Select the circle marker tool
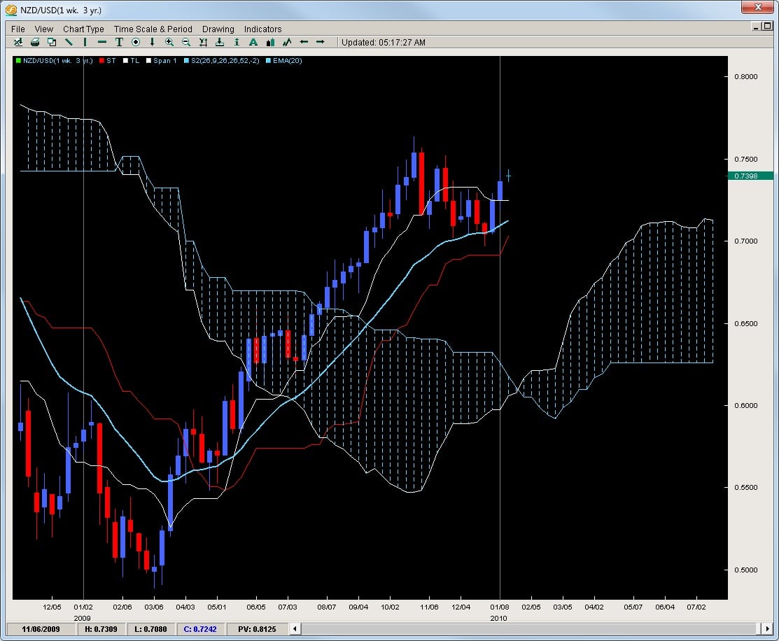The height and width of the screenshot is (641, 779). click(136, 42)
